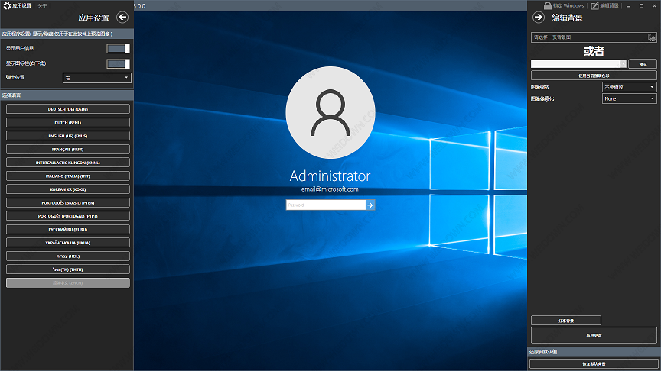Select the Hebrew (HEIL) language button

pos(68,256)
